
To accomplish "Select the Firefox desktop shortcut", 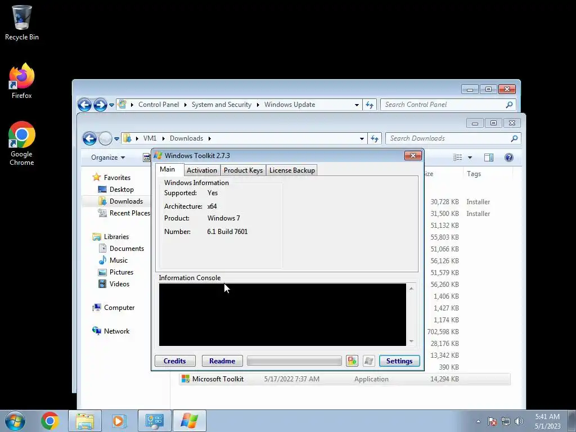I will coord(22,81).
